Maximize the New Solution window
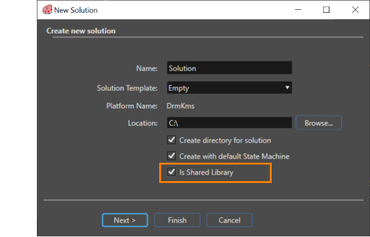This screenshot has width=370, height=237. [326, 10]
